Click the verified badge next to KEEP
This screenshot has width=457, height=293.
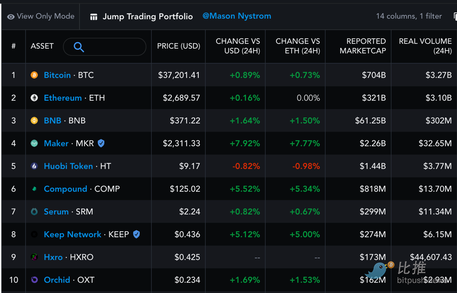tap(136, 234)
